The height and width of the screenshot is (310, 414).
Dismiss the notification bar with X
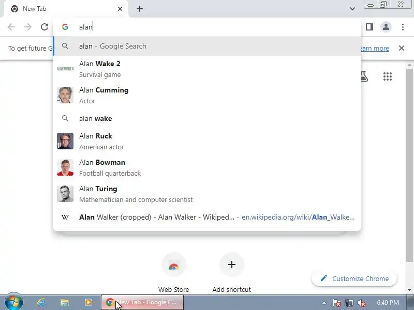402,48
